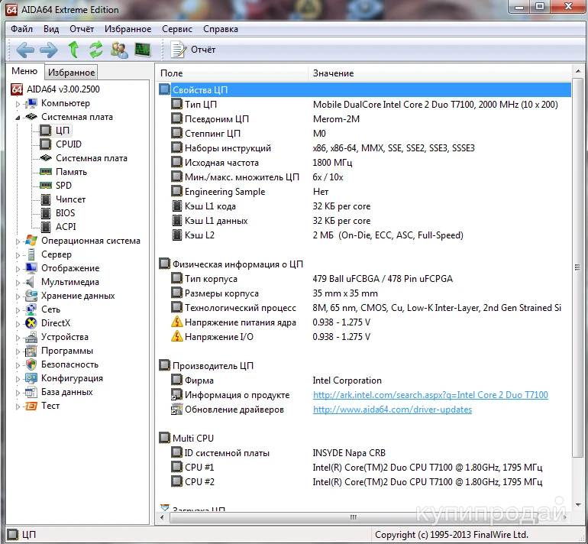The image size is (588, 544).
Task: Select the Чипсет tree item
Action: point(71,199)
